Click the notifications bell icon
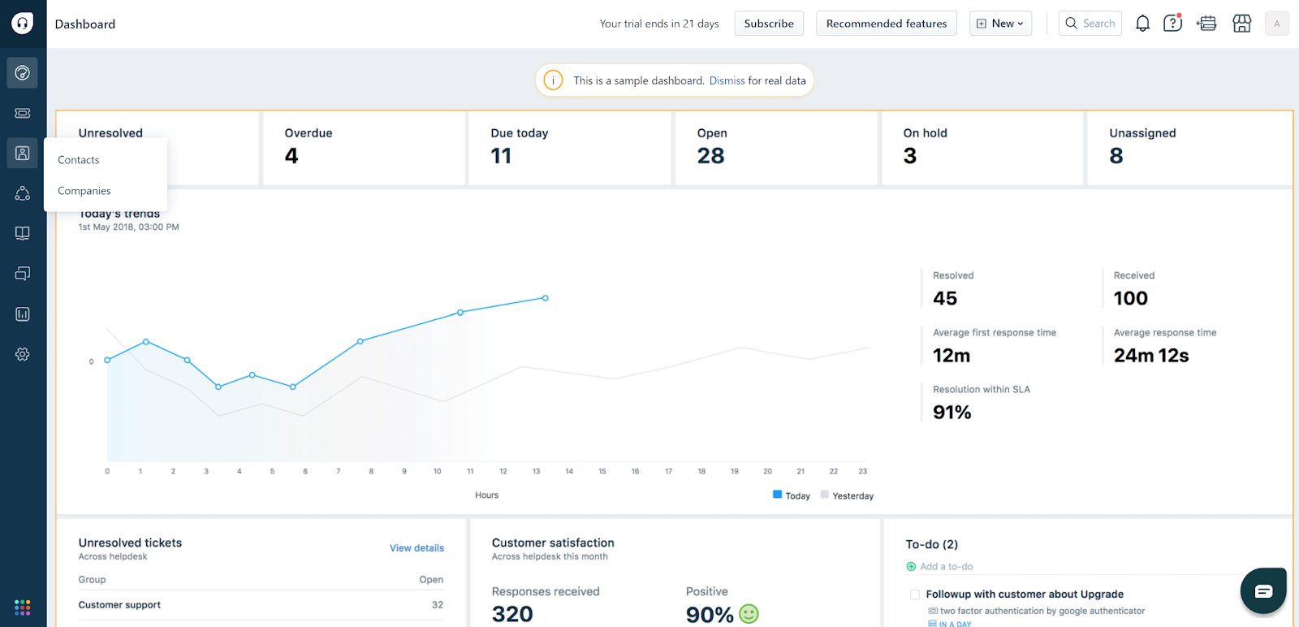 pyautogui.click(x=1142, y=24)
